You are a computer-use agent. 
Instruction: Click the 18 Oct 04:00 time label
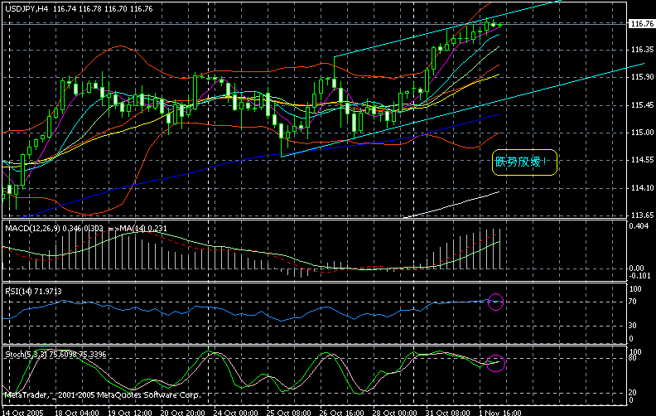(x=76, y=413)
